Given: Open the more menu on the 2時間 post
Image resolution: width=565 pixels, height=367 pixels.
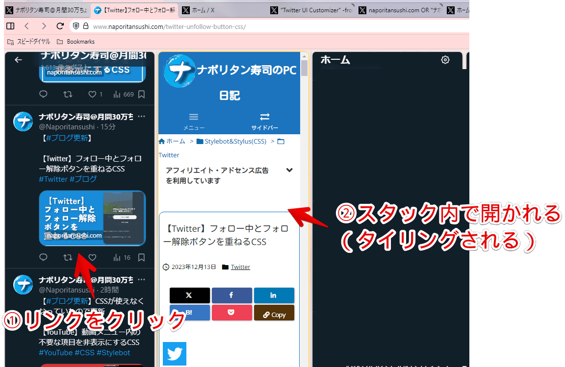Looking at the screenshot, I should point(142,279).
